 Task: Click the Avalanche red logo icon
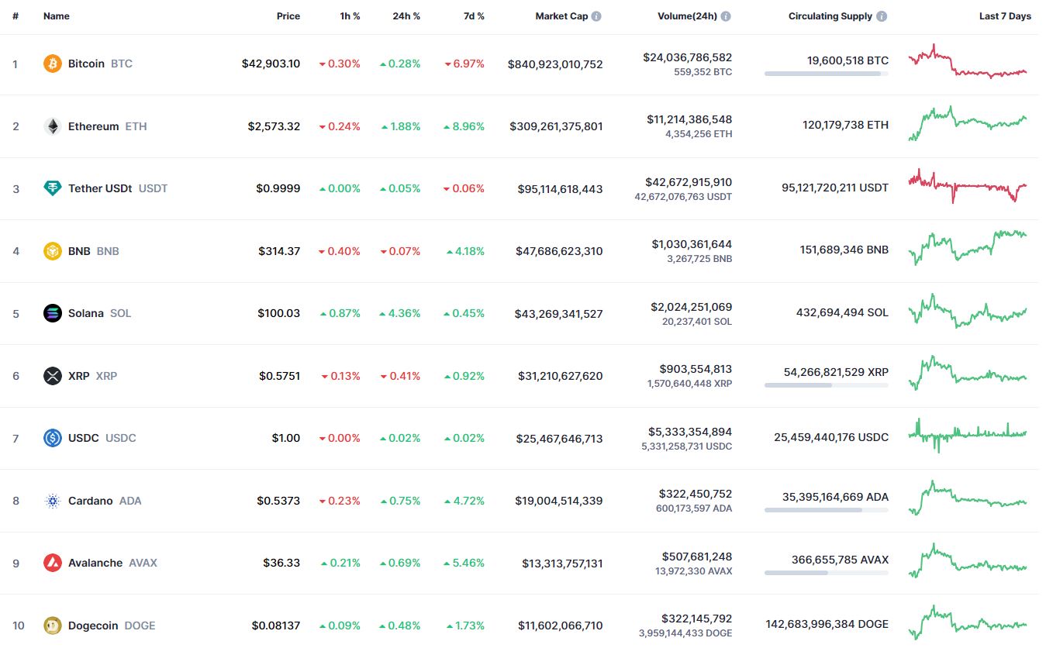tap(53, 563)
